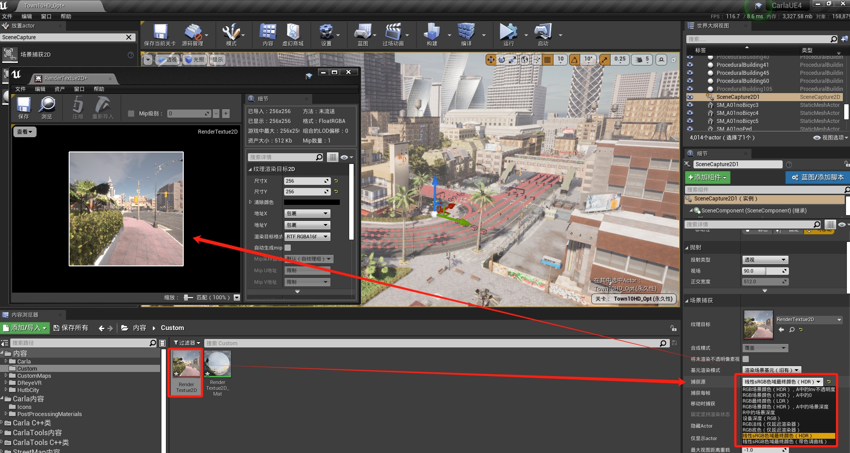
Task: Open the 窗口 menu in main menu bar
Action: (x=46, y=16)
